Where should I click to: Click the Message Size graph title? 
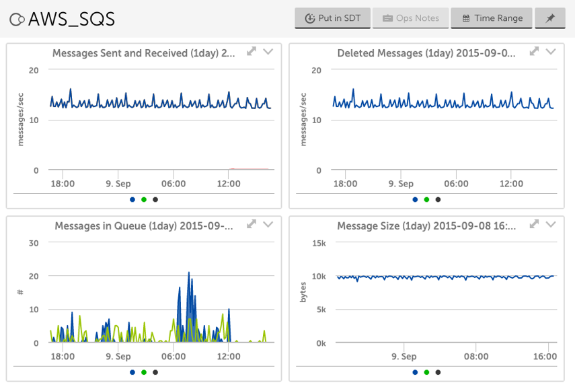point(426,226)
